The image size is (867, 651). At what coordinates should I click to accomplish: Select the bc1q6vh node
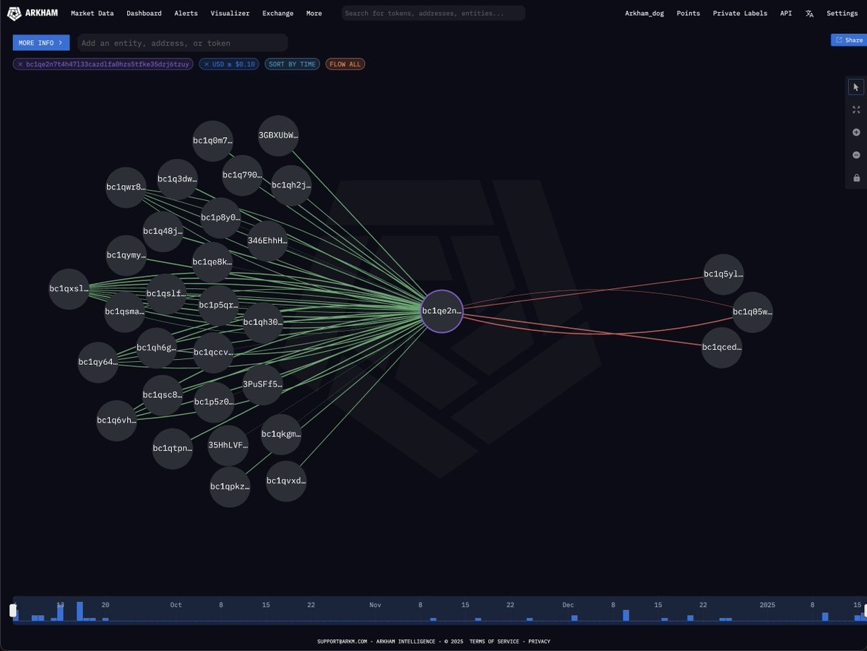click(x=116, y=421)
